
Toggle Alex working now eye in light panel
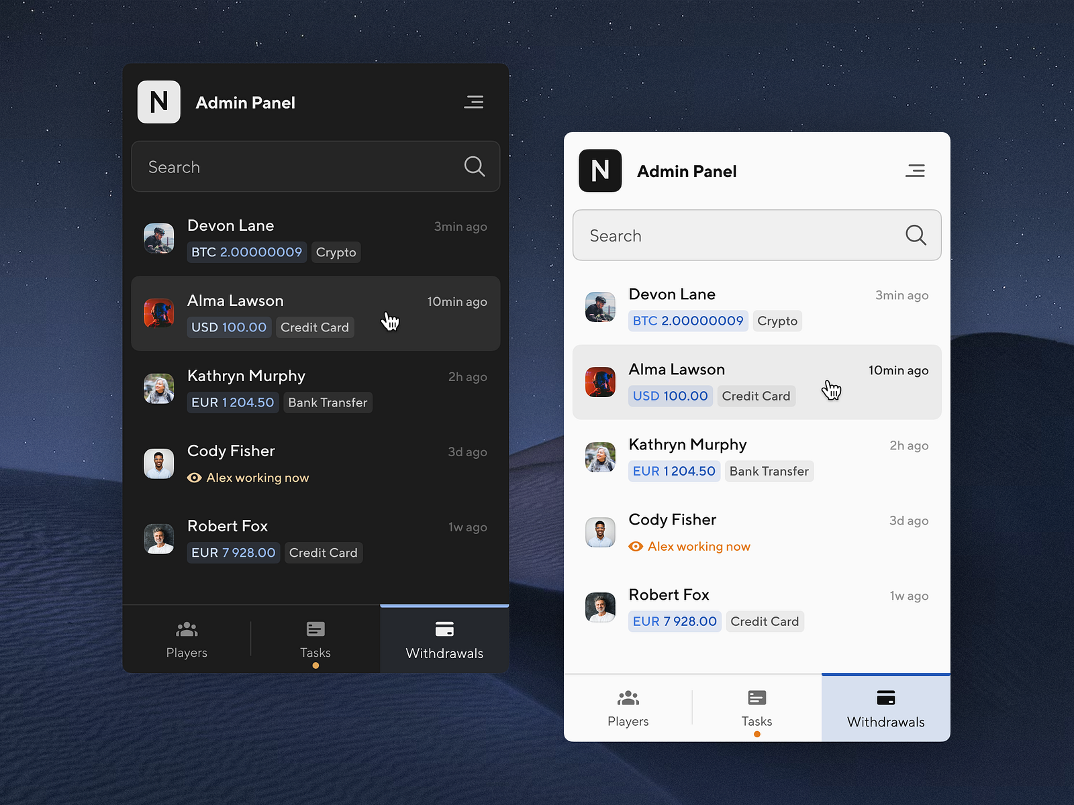click(635, 546)
